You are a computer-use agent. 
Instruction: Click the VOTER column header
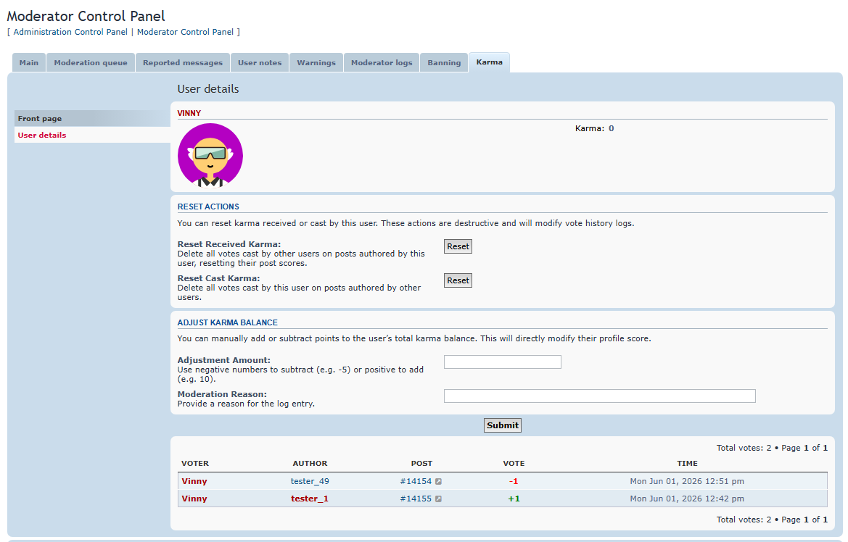pos(195,464)
